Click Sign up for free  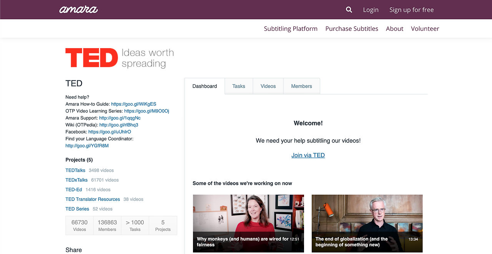pos(411,10)
